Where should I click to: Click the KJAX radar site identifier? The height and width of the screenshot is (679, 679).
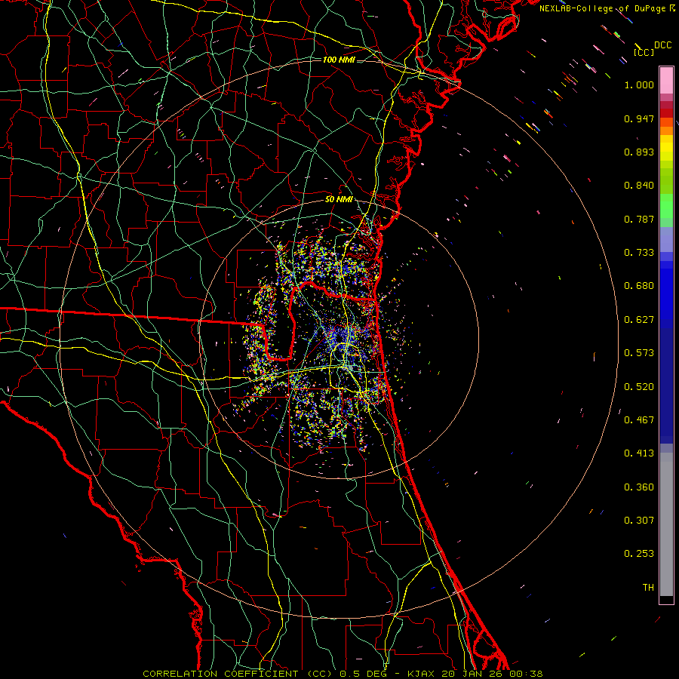point(422,674)
